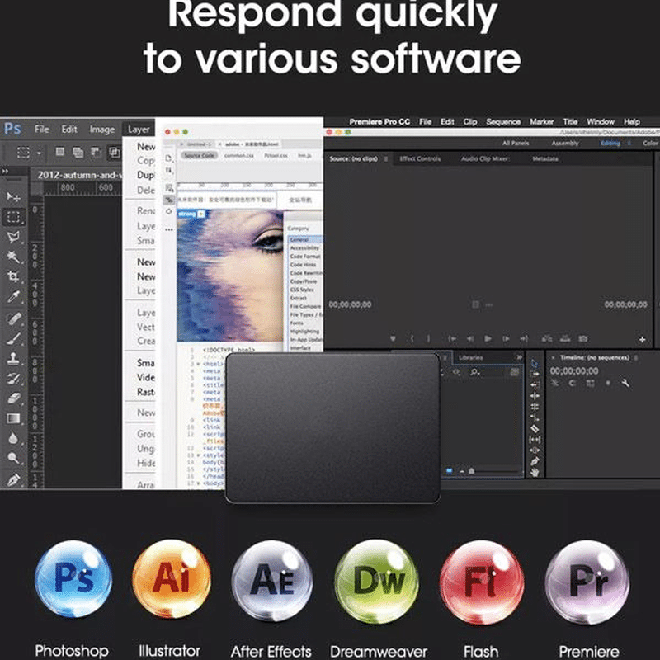Choose the Magic Wand tool in Photoshop
The width and height of the screenshot is (660, 660).
pos(13,257)
